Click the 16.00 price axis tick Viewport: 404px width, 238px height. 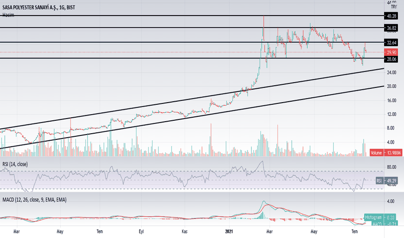pyautogui.click(x=391, y=100)
